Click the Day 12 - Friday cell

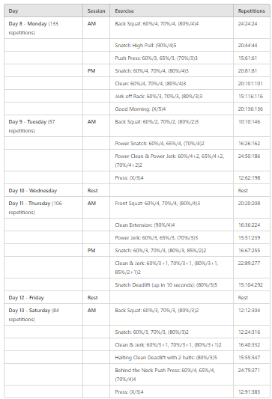tap(43, 297)
